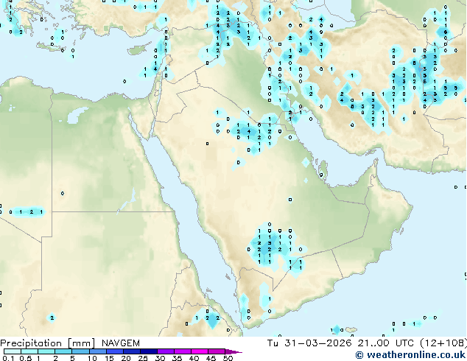Click the legend value label '25'
This screenshot has width=467, height=361.
143,358
